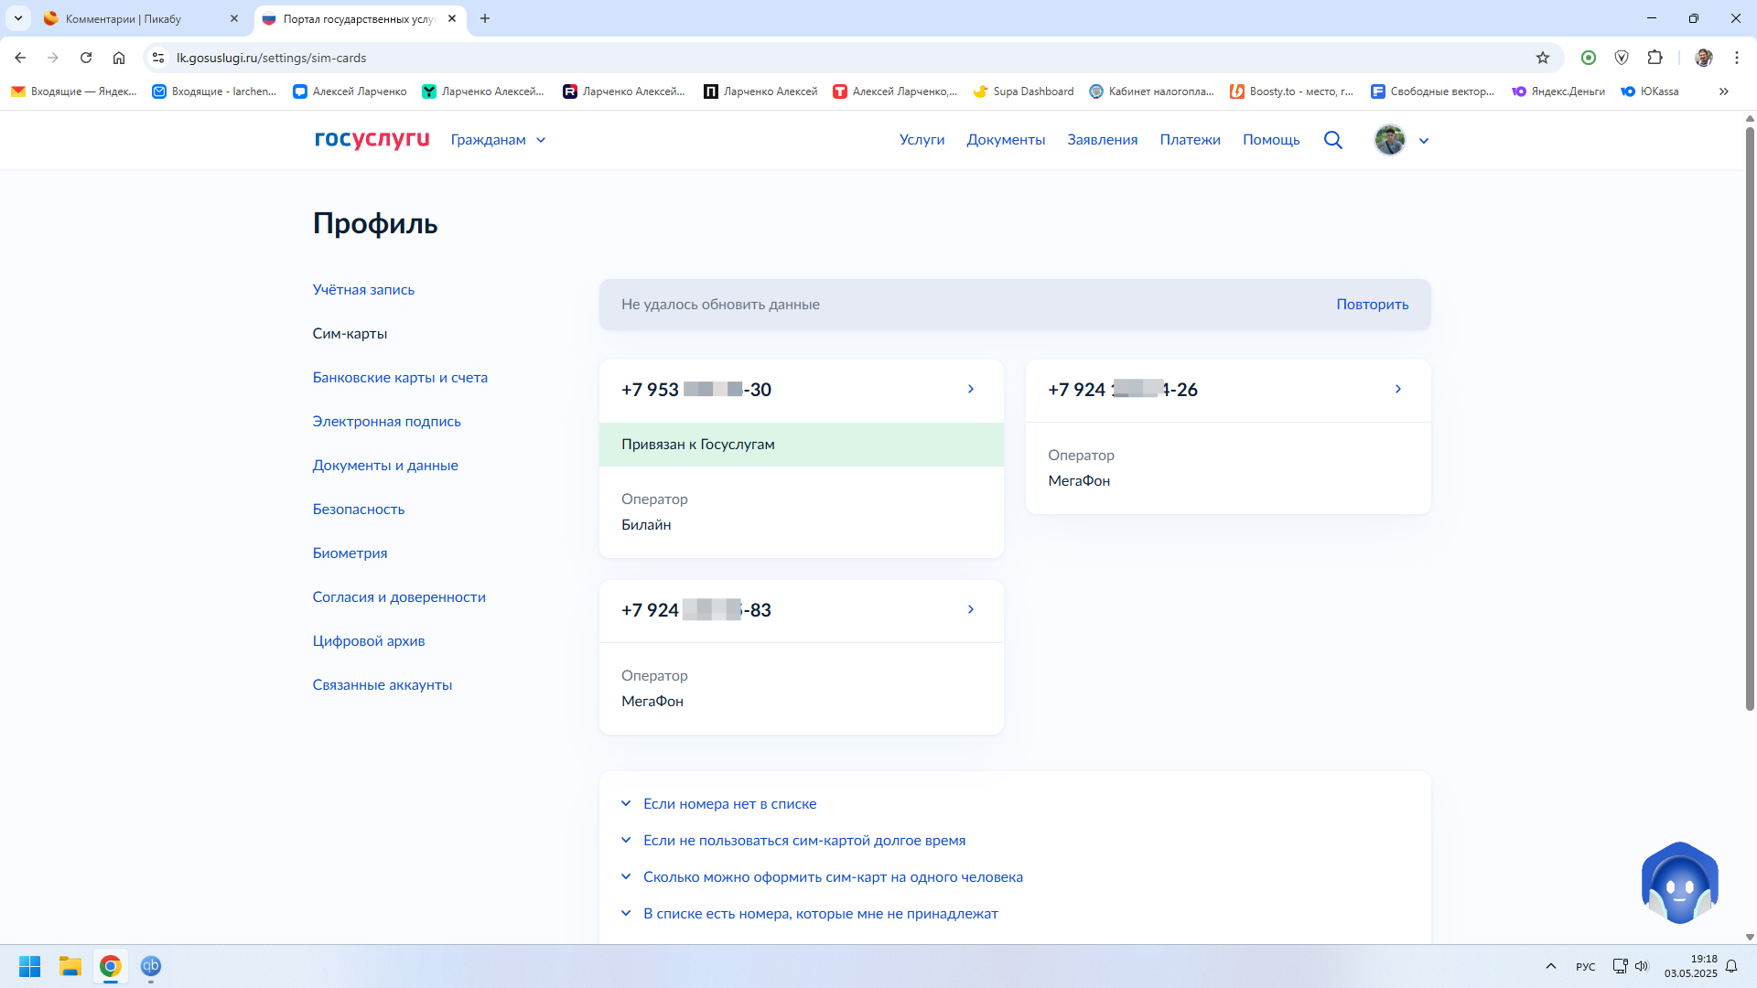This screenshot has height=988, width=1757.
Task: Click Повторить to retry update
Action: pos(1372,305)
